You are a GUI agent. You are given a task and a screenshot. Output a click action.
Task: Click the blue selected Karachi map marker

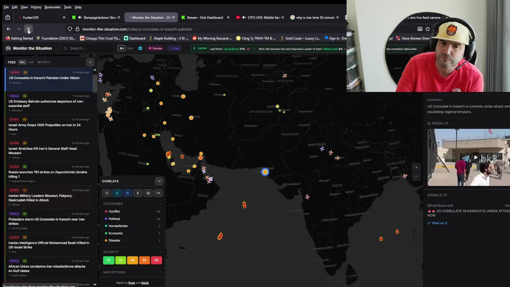coord(265,172)
